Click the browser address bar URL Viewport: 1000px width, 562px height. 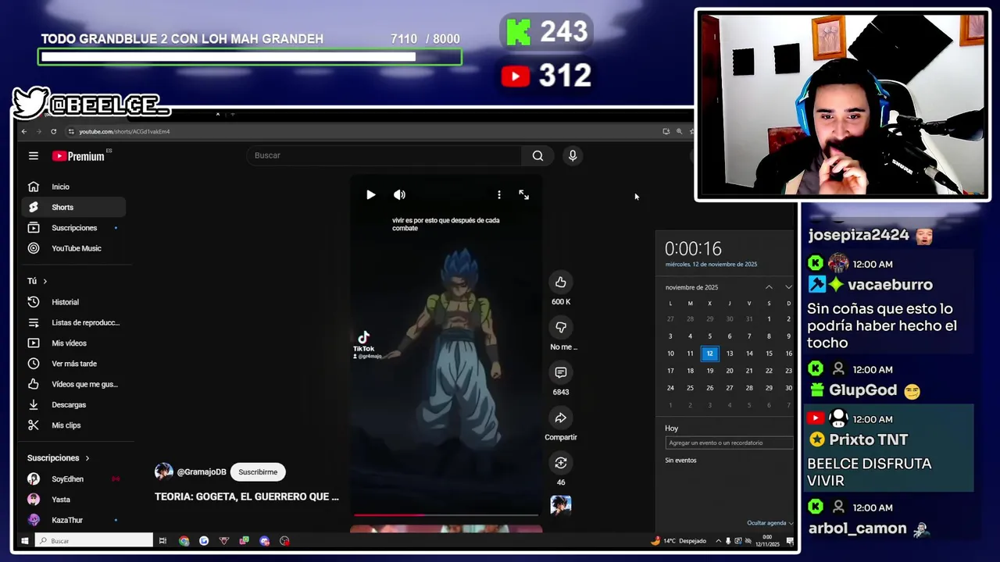(124, 131)
